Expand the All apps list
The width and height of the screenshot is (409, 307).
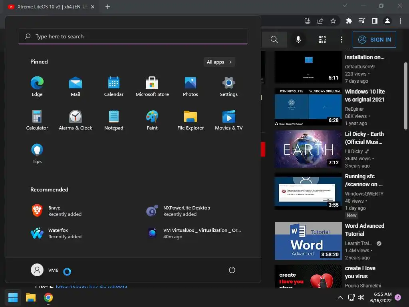click(x=219, y=62)
